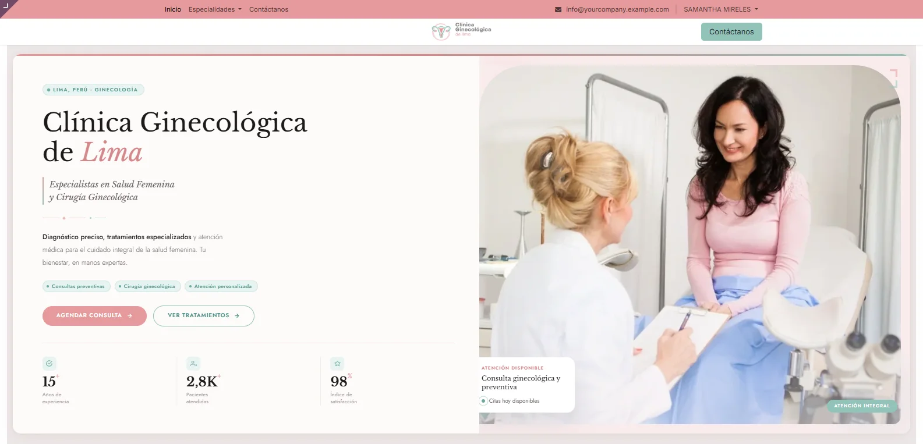923x444 pixels.
Task: Open Contáctanos in the top navigation
Action: coord(268,9)
